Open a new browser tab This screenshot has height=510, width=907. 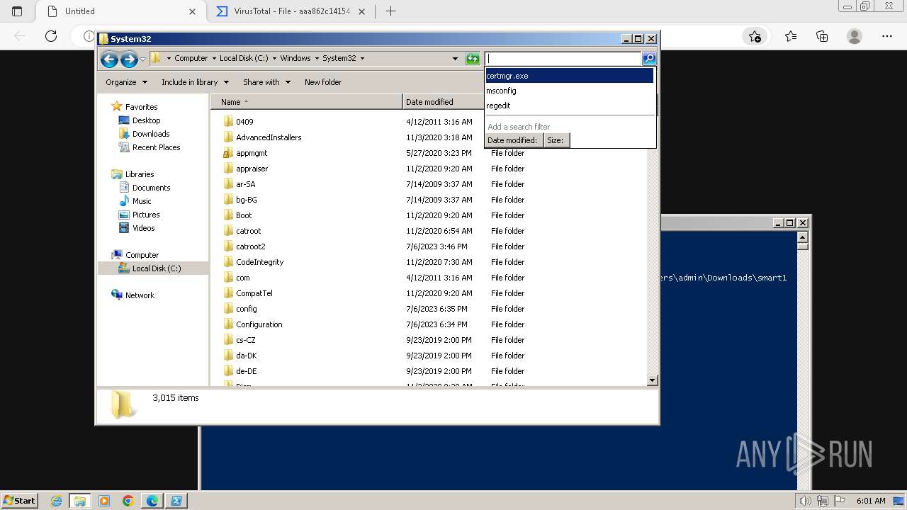point(390,11)
